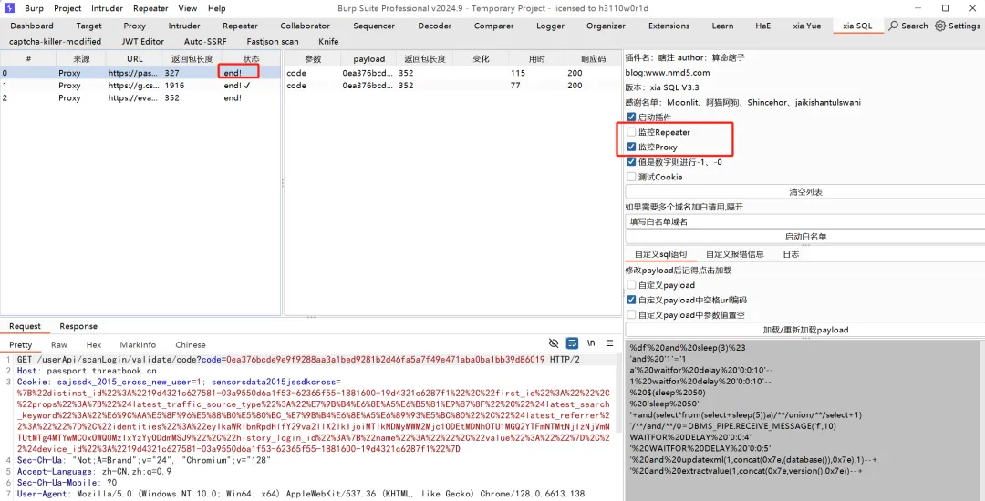Open the Project menu
The image size is (985, 501).
67,8
